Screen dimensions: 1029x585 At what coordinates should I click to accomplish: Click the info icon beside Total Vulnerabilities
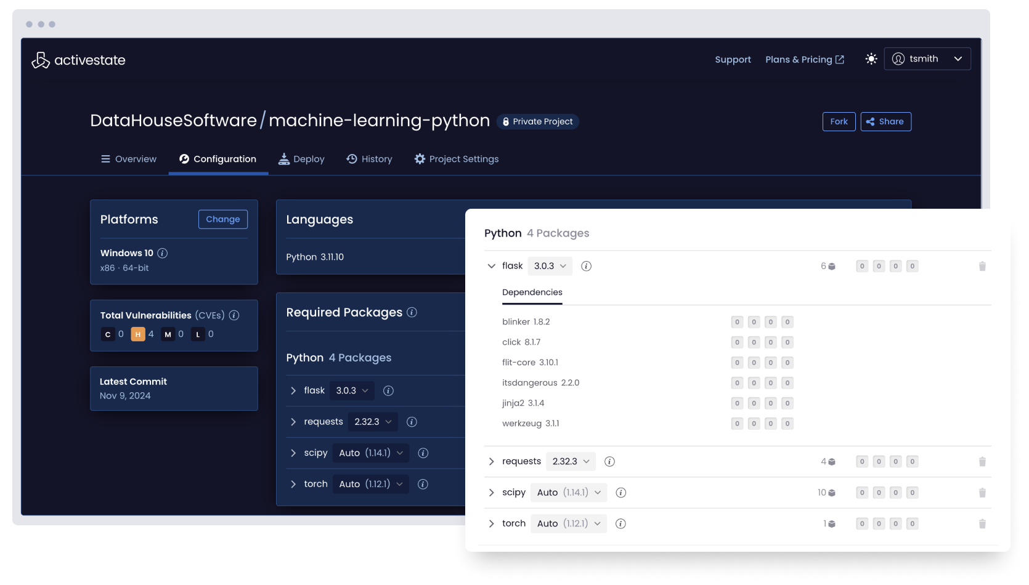tap(234, 315)
